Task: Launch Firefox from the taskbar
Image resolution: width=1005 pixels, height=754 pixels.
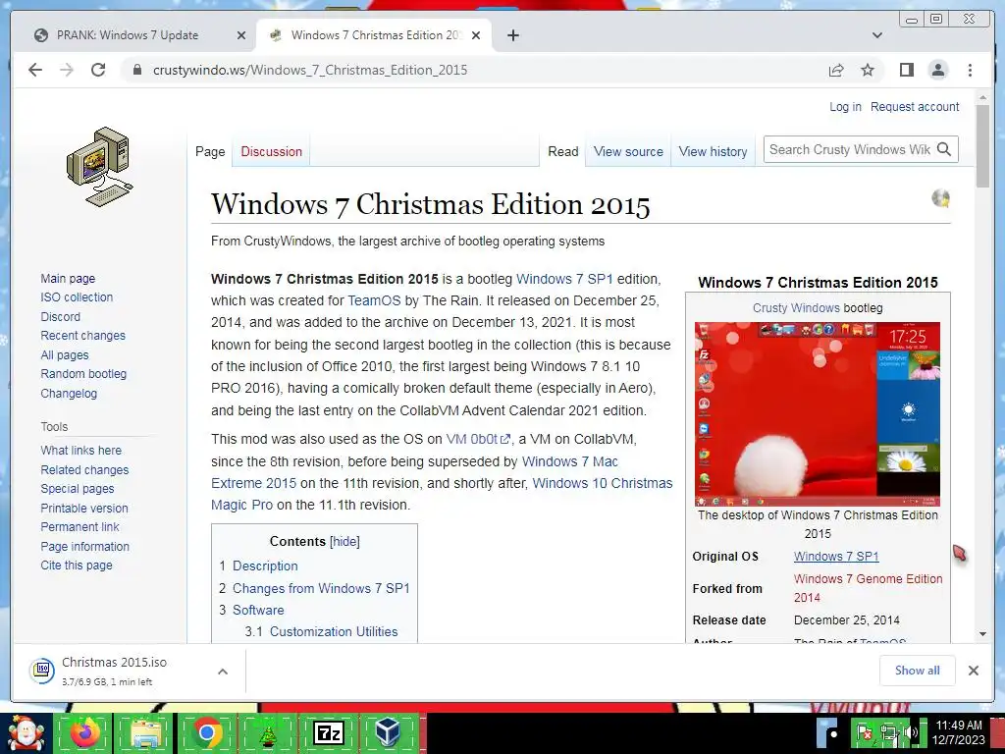Action: [x=86, y=732]
